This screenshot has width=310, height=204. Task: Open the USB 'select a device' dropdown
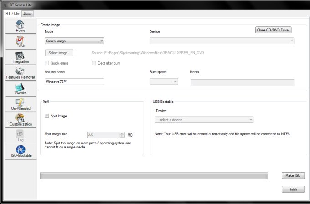[x=204, y=120]
